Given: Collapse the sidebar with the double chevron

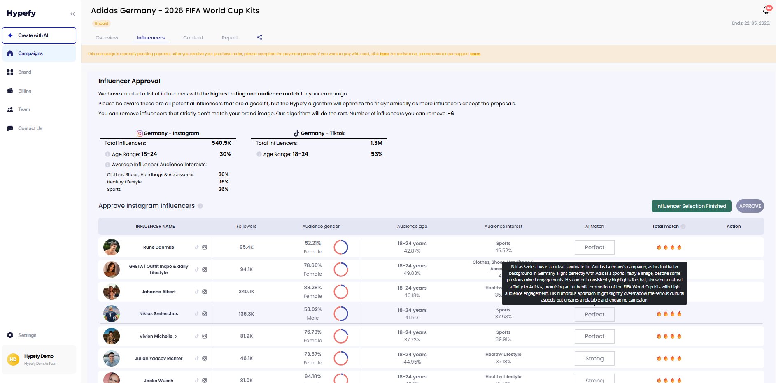Looking at the screenshot, I should pyautogui.click(x=72, y=14).
